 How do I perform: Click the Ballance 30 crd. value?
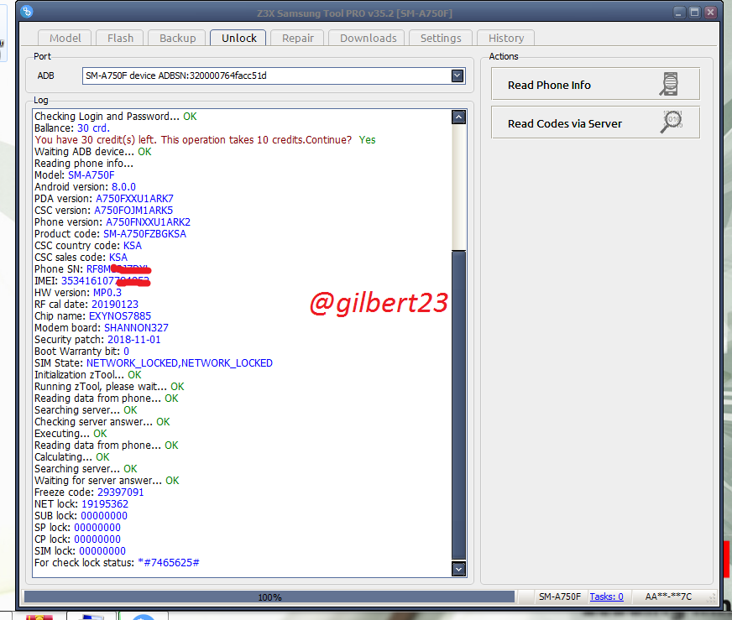[93, 128]
